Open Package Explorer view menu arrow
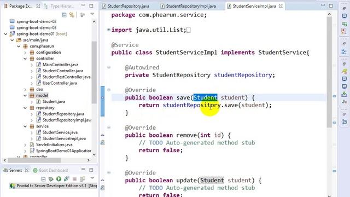Viewport: 350px width, 197px height. click(x=92, y=14)
